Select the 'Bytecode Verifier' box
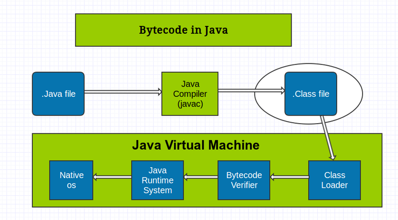The height and width of the screenshot is (220, 398). point(244,180)
